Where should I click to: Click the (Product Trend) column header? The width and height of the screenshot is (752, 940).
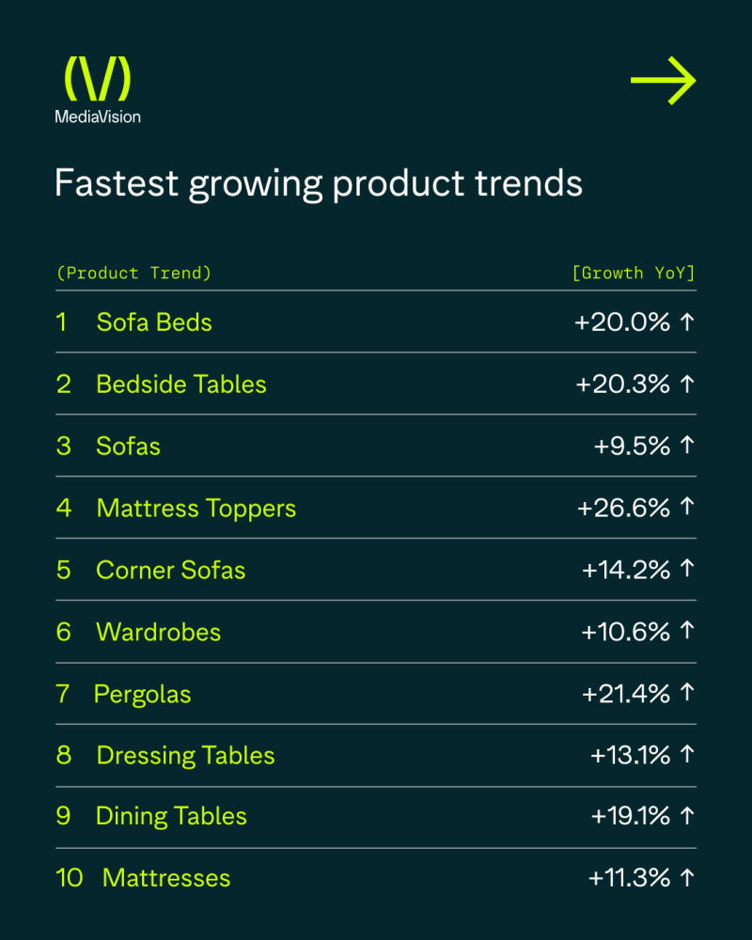(x=133, y=274)
